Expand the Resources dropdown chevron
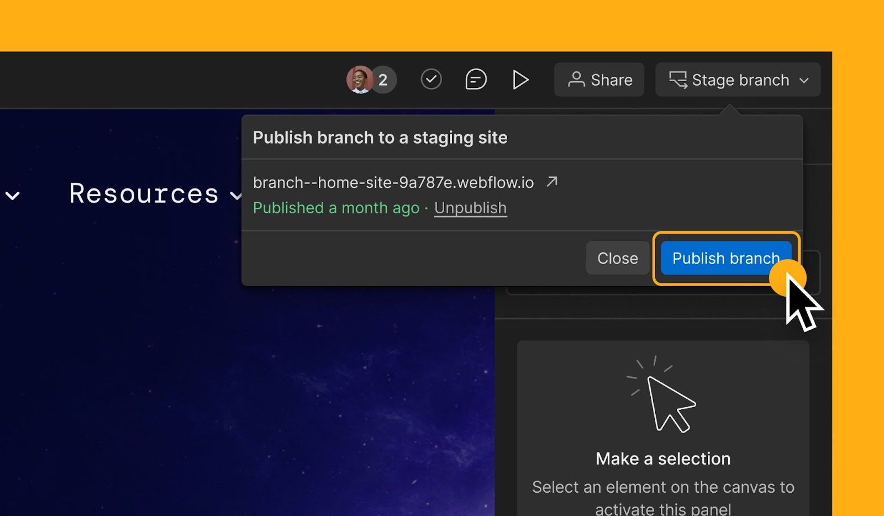Image resolution: width=884 pixels, height=516 pixels. pos(235,196)
